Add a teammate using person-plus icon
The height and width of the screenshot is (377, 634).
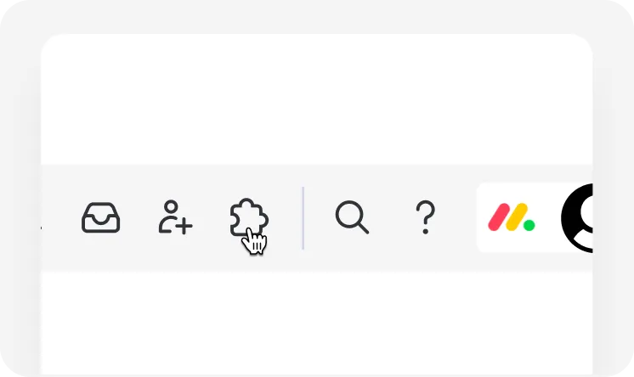coord(175,217)
